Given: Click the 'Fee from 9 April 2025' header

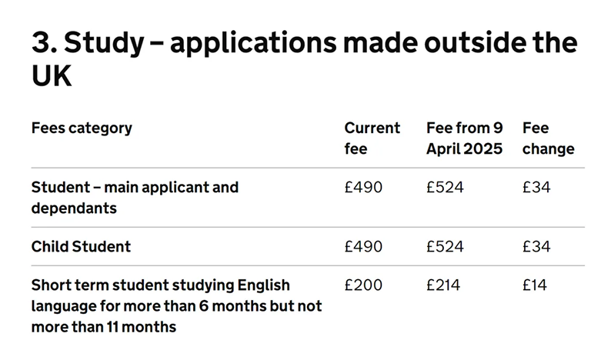Looking at the screenshot, I should click(464, 138).
